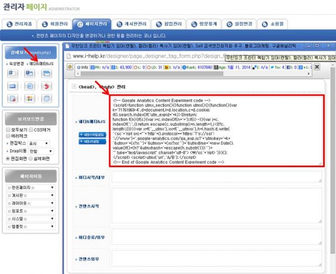Screen dimensions: 336x274
Task: Open the 설정변경 settings tab
Action: pyautogui.click(x=239, y=24)
